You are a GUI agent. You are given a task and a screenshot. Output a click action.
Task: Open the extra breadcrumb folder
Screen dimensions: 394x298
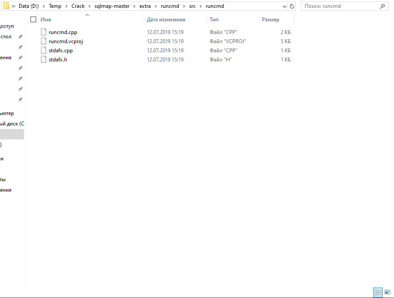(x=145, y=6)
